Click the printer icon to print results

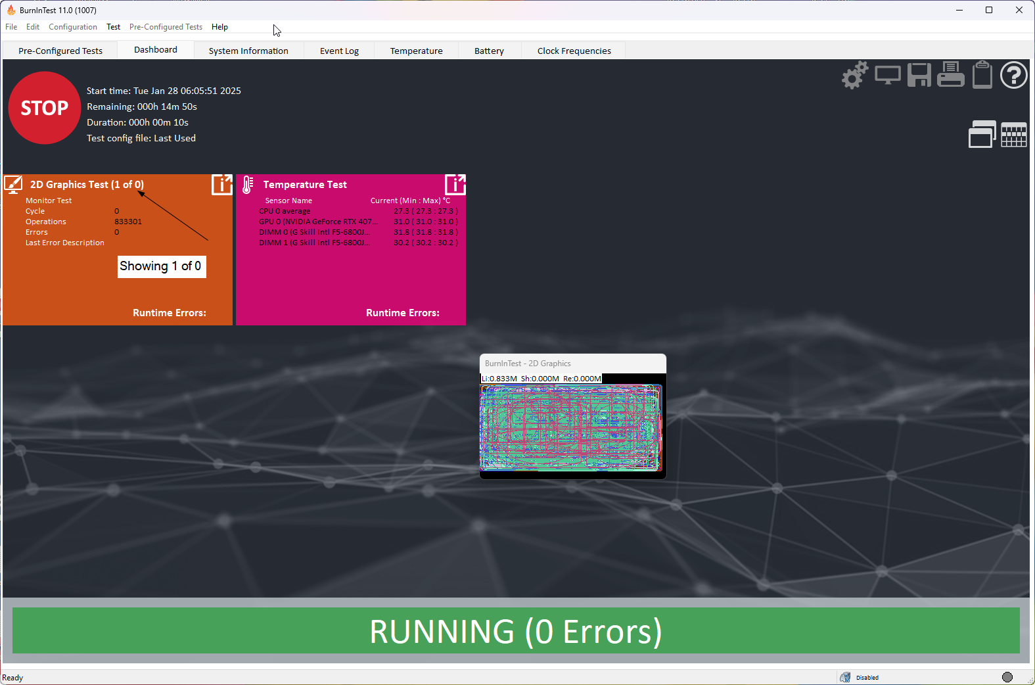coord(950,74)
